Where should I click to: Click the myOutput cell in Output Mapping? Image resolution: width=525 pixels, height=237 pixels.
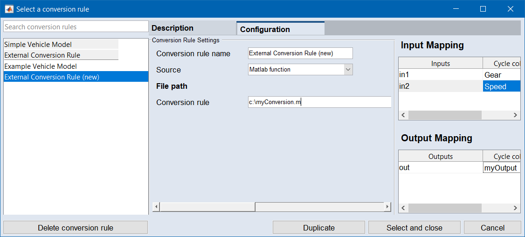pos(501,168)
